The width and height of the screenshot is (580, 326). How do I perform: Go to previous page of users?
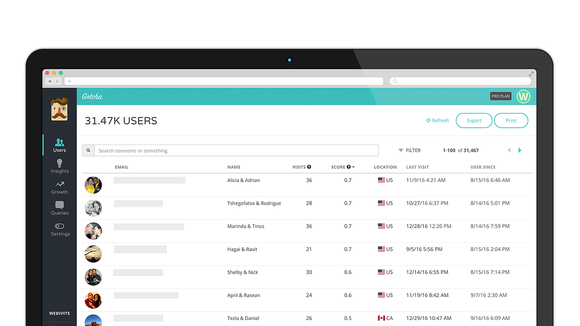coord(509,150)
